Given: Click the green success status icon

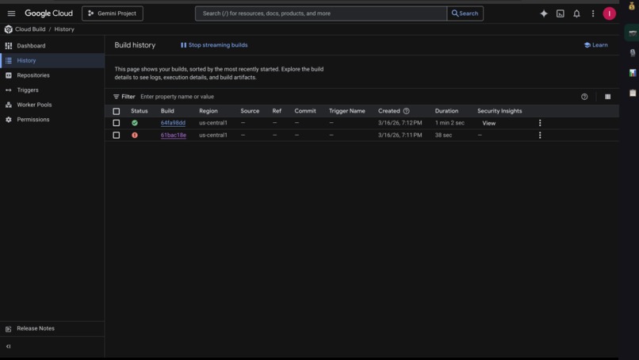Looking at the screenshot, I should click(135, 123).
